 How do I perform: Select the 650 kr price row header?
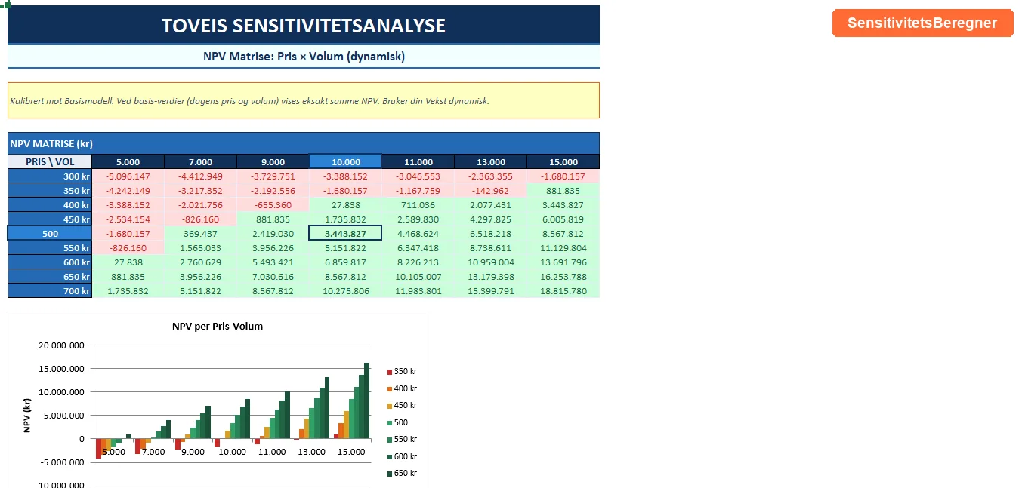50,277
